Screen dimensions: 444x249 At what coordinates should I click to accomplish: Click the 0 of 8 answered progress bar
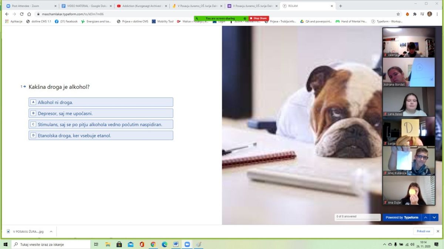pos(357,217)
